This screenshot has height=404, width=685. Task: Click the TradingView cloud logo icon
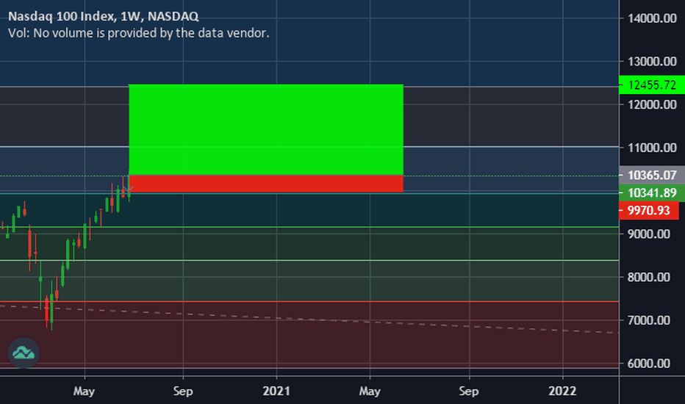pyautogui.click(x=24, y=353)
